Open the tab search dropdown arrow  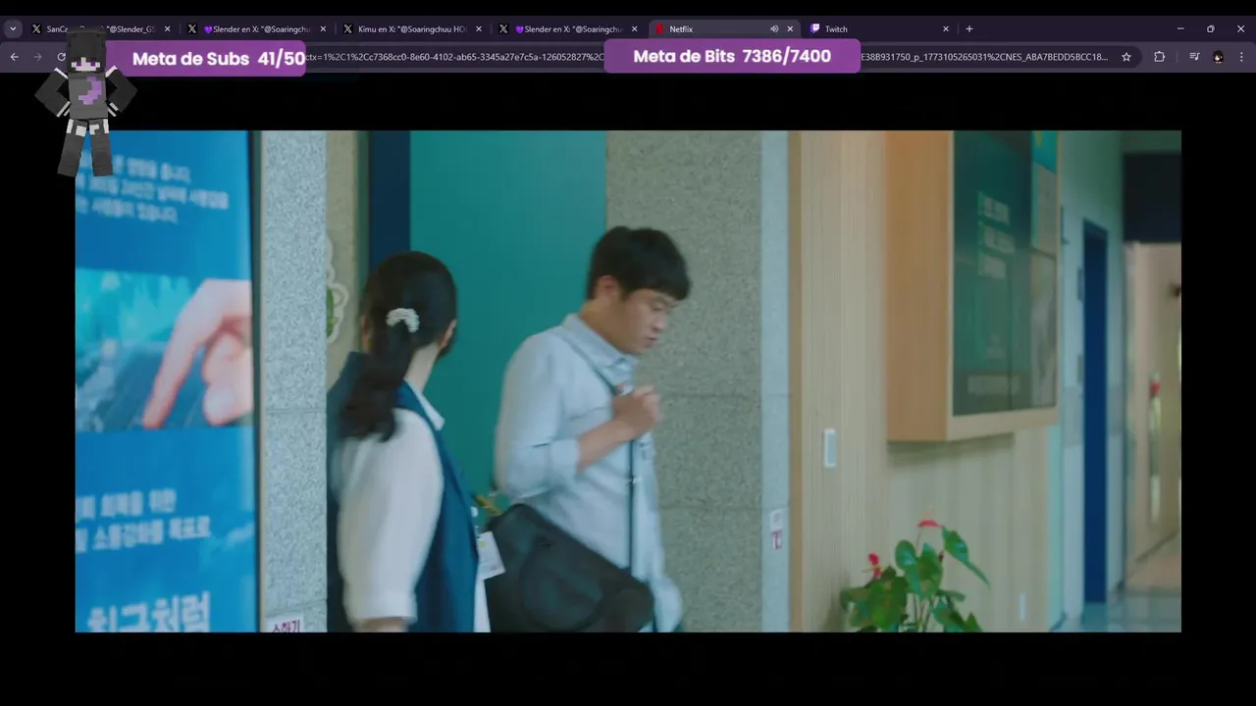tap(13, 29)
